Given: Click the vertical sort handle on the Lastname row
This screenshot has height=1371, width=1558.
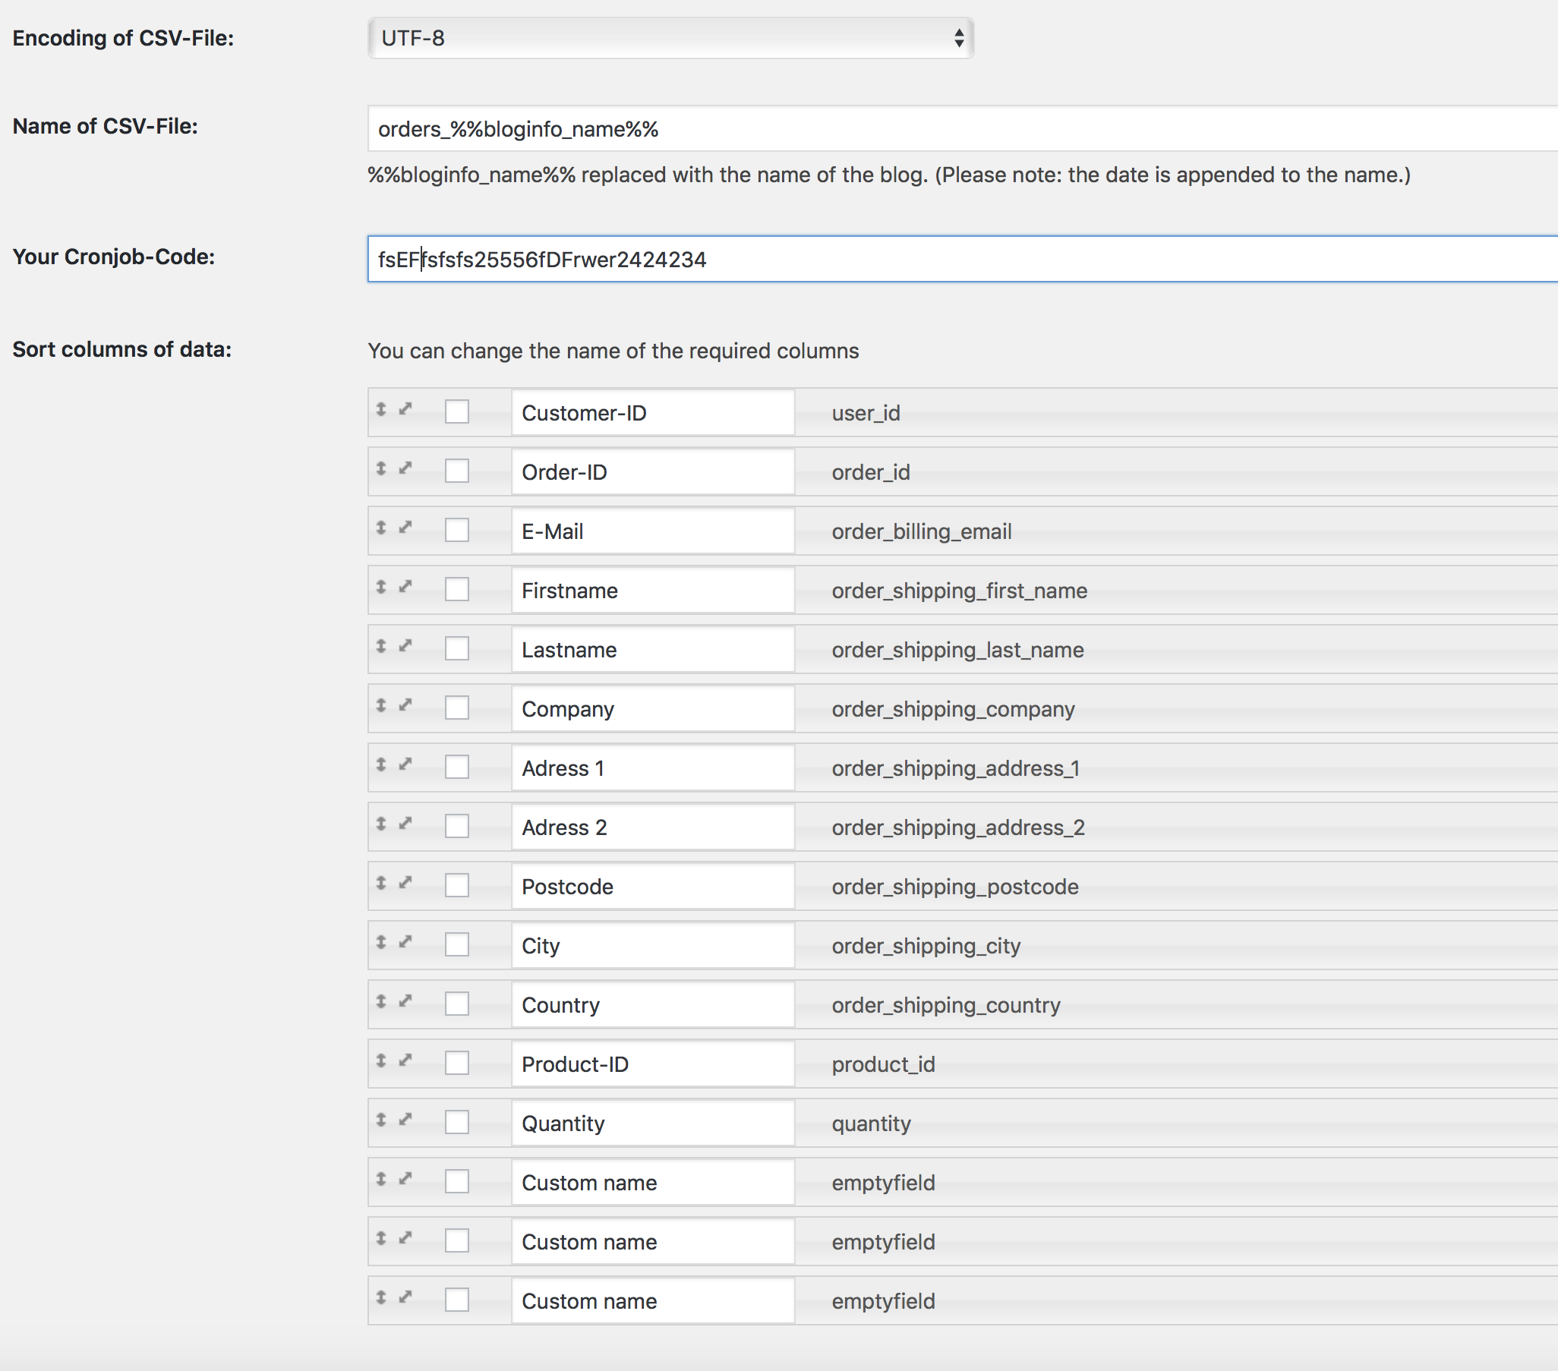Looking at the screenshot, I should [381, 646].
